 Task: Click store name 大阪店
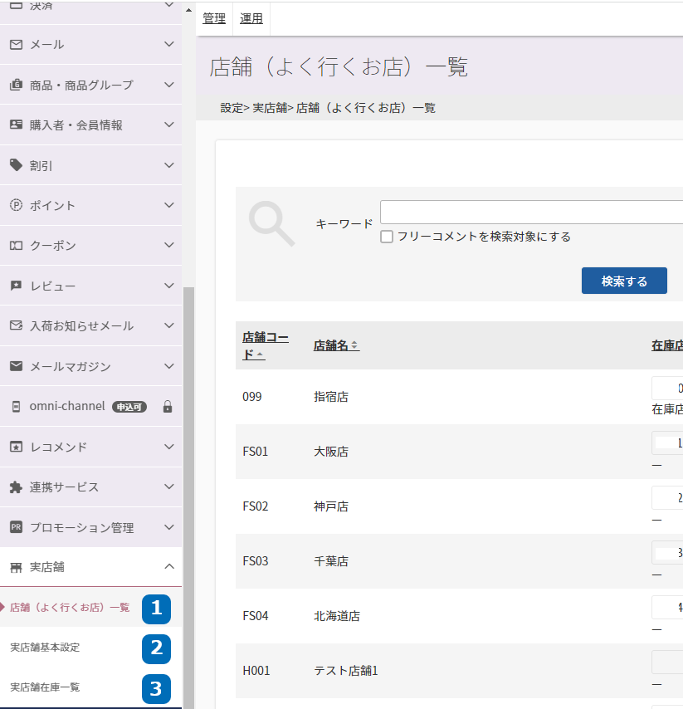pyautogui.click(x=331, y=452)
